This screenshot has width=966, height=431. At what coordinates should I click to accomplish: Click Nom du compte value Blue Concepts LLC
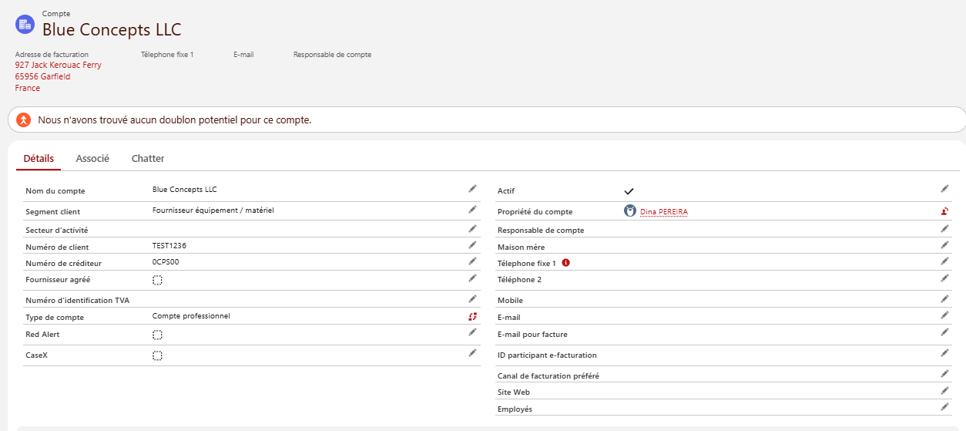[x=185, y=190]
